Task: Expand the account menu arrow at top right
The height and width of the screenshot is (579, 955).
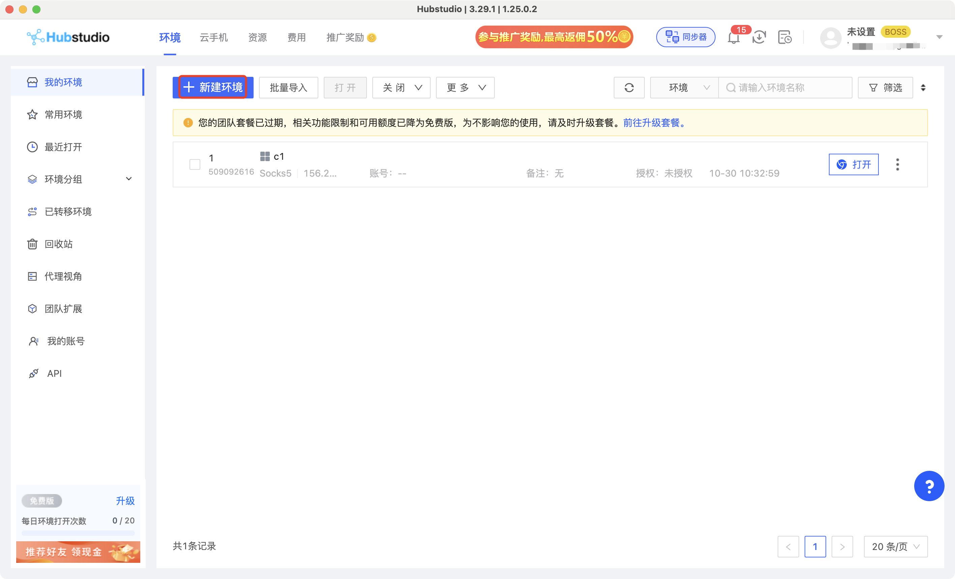Action: (x=939, y=37)
